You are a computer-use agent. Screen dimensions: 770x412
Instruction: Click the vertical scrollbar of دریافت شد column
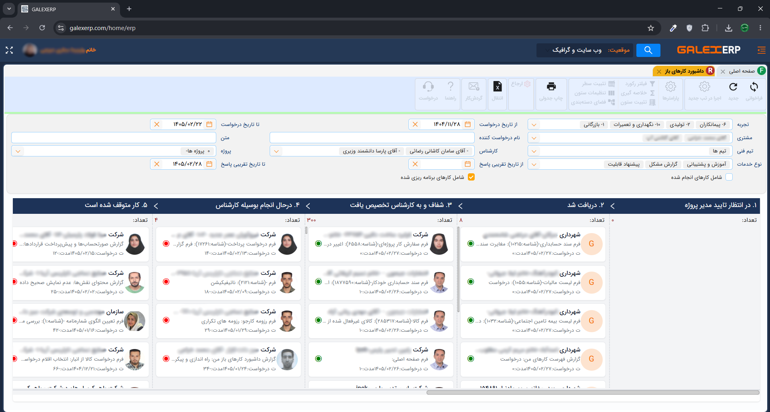pyautogui.click(x=458, y=270)
